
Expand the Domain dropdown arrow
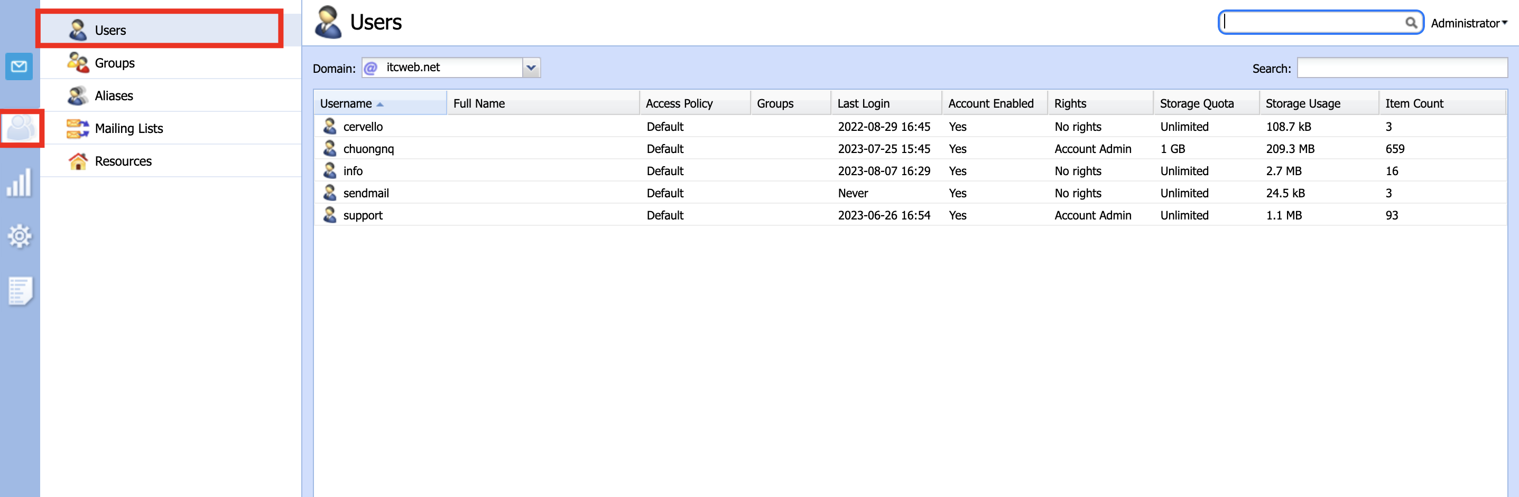tap(531, 68)
